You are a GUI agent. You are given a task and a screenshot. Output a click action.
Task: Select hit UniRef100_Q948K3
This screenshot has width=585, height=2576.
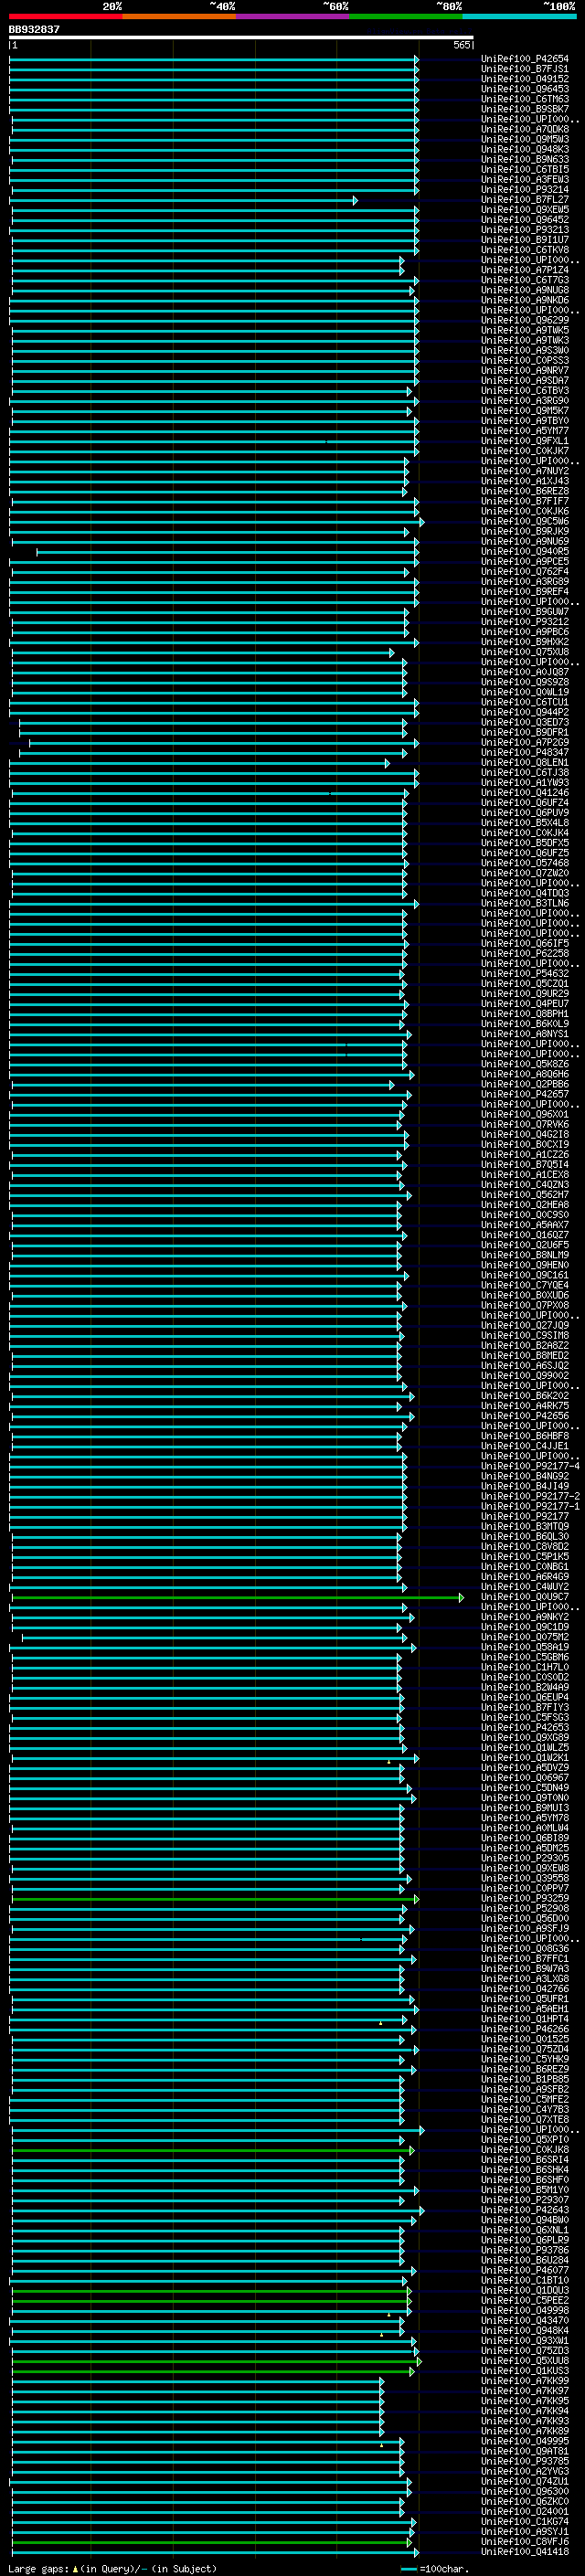[525, 149]
